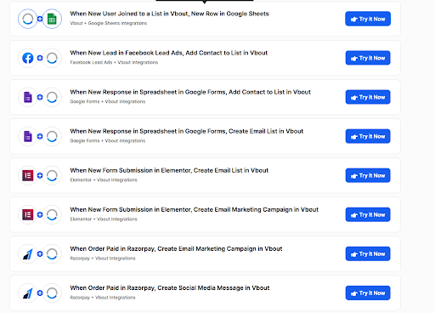Open Elementor 'Create Email Marketing Campaign in Vbout' title
435x313 pixels.
point(195,209)
